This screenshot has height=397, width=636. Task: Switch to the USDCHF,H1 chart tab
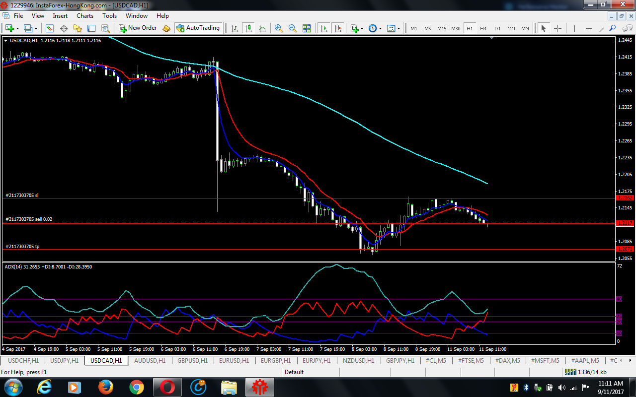23,361
